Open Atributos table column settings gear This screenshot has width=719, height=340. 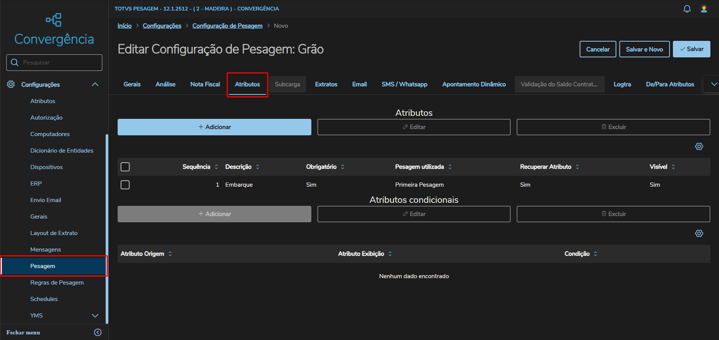(699, 147)
